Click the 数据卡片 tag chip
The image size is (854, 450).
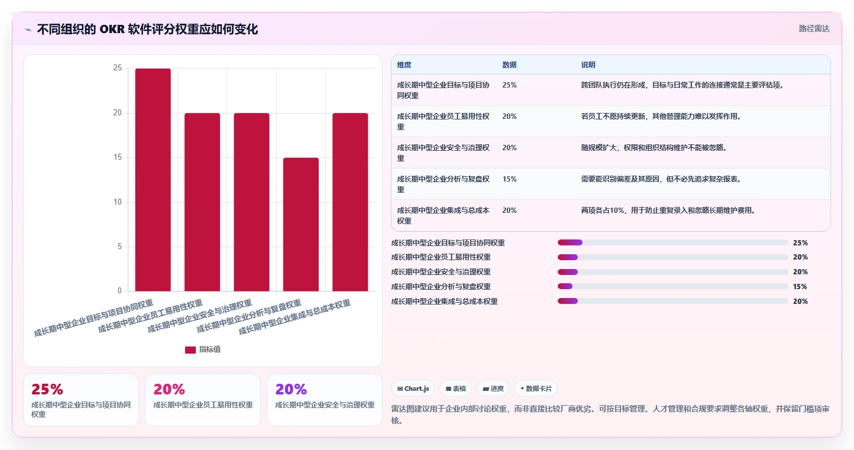click(x=536, y=389)
